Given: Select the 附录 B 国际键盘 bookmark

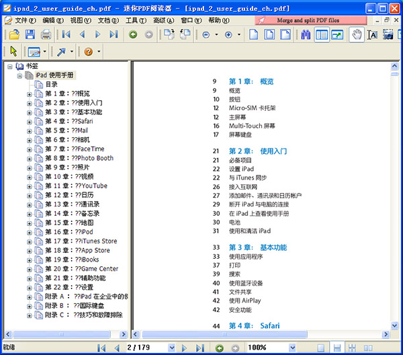Looking at the screenshot, I should (x=75, y=306).
